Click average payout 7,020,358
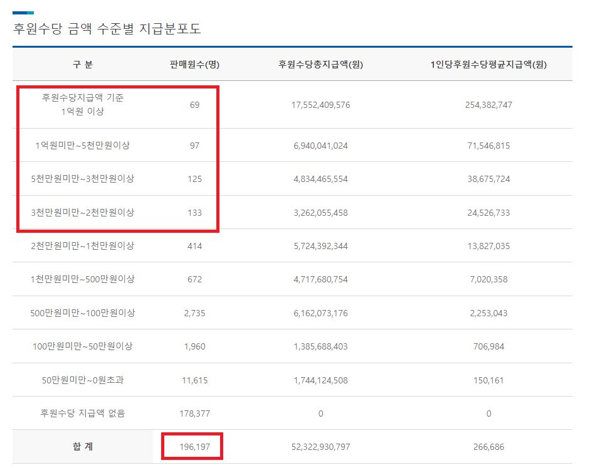612x475 pixels. click(488, 279)
